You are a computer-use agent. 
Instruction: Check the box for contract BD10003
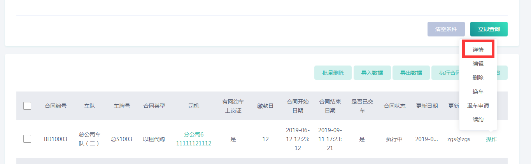[x=27, y=139]
